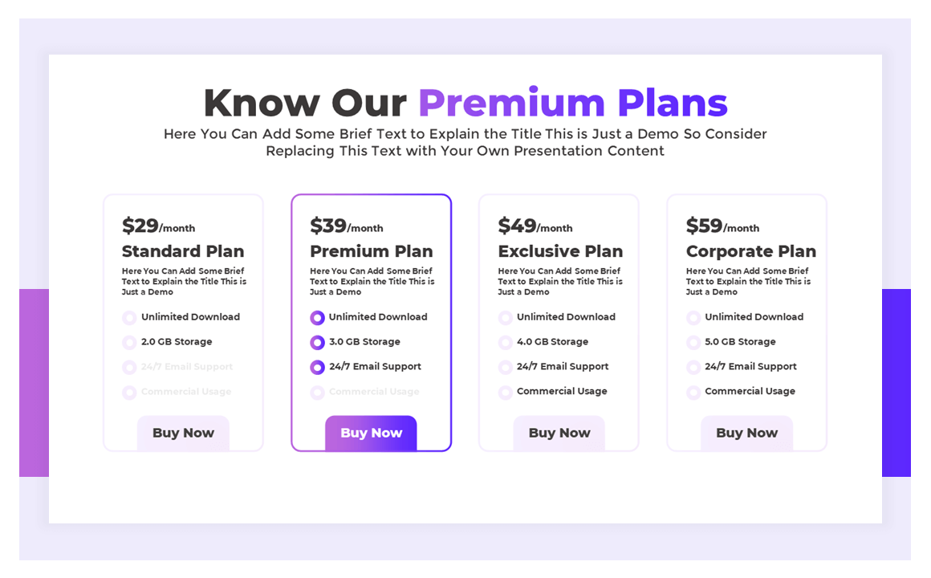Click Buy Now for the Standard Plan
931x578 pixels.
click(183, 433)
